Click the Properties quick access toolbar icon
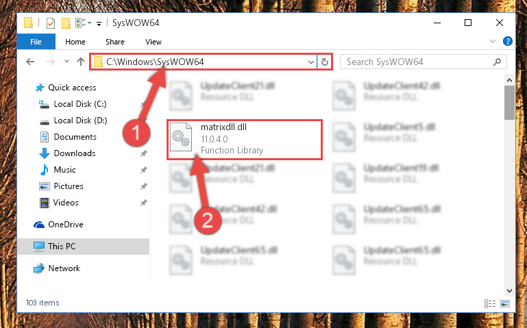The image size is (527, 328). click(51, 23)
